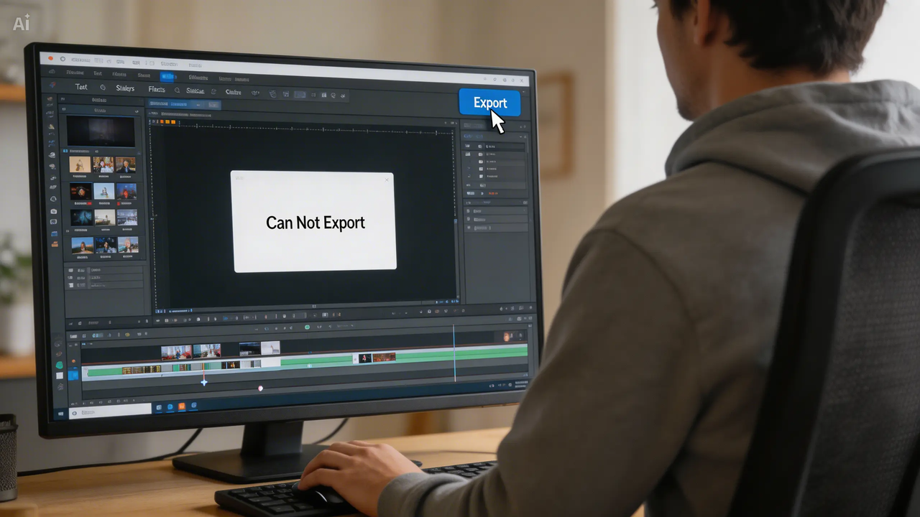Expand the media folder dropdown in the library panel
Image resolution: width=920 pixels, height=517 pixels.
137,112
